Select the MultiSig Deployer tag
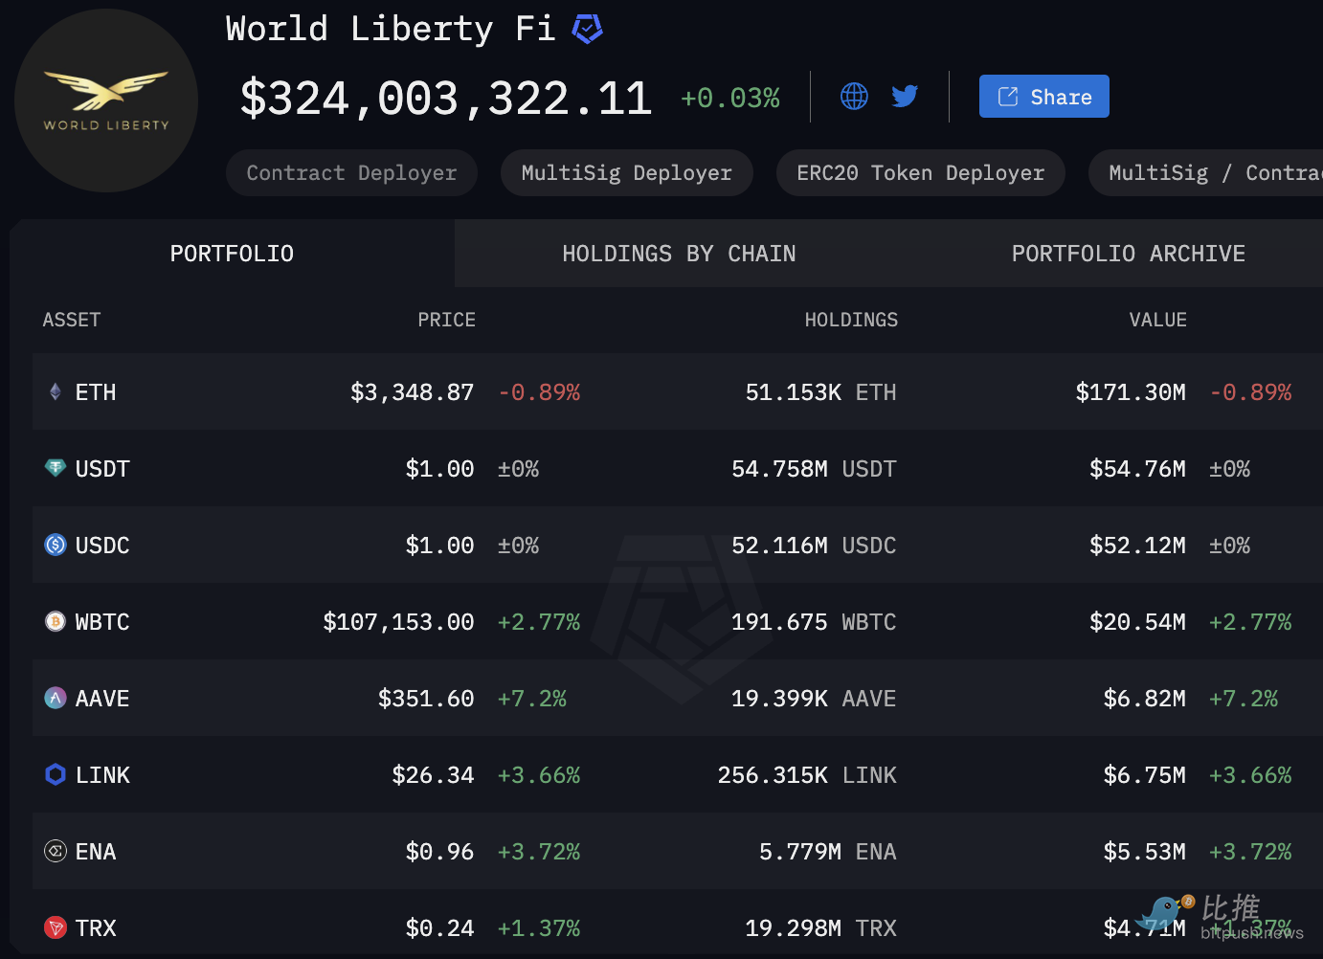 [x=626, y=173]
